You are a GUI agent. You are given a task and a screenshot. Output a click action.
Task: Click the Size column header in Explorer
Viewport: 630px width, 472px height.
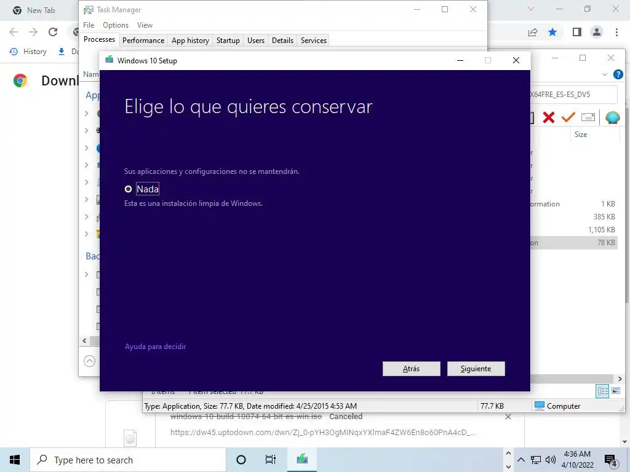pyautogui.click(x=595, y=135)
